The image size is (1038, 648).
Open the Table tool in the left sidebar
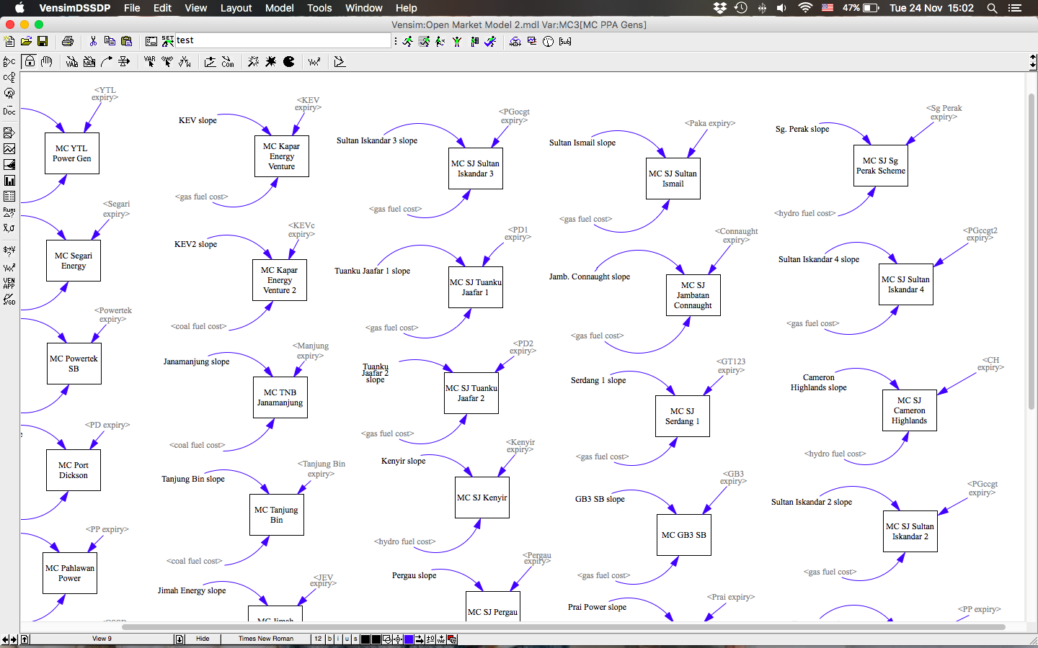(x=9, y=197)
